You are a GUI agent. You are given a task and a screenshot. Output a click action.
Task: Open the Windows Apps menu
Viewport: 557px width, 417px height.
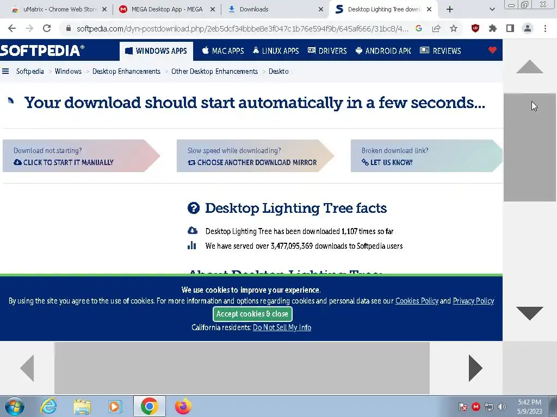[156, 50]
